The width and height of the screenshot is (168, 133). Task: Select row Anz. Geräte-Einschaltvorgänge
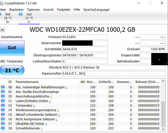click(80, 92)
